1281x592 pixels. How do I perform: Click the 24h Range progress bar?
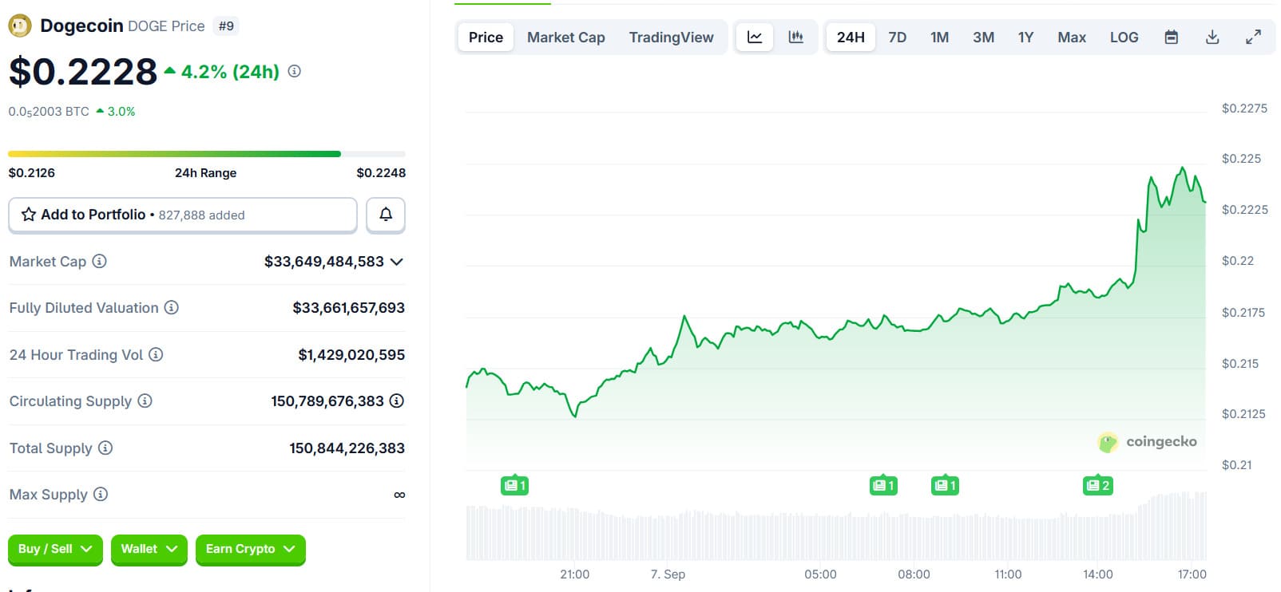[x=207, y=154]
